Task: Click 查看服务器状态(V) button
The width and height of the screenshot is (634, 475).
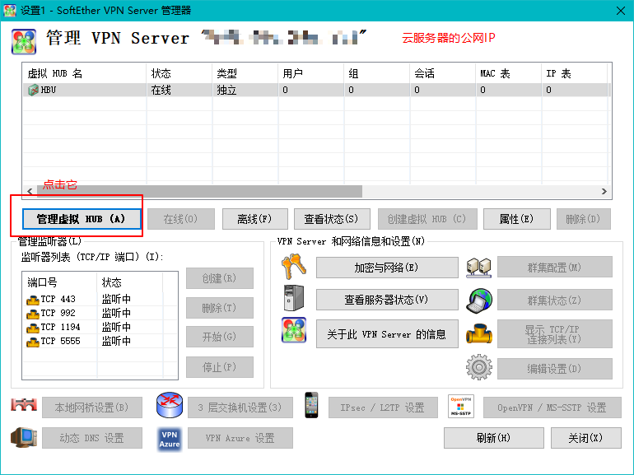Action: pos(387,300)
